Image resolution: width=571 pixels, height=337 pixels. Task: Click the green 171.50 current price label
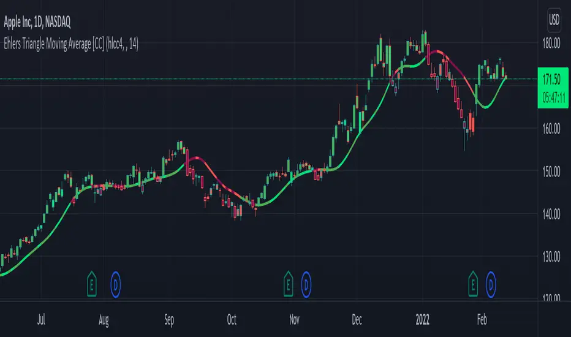551,78
